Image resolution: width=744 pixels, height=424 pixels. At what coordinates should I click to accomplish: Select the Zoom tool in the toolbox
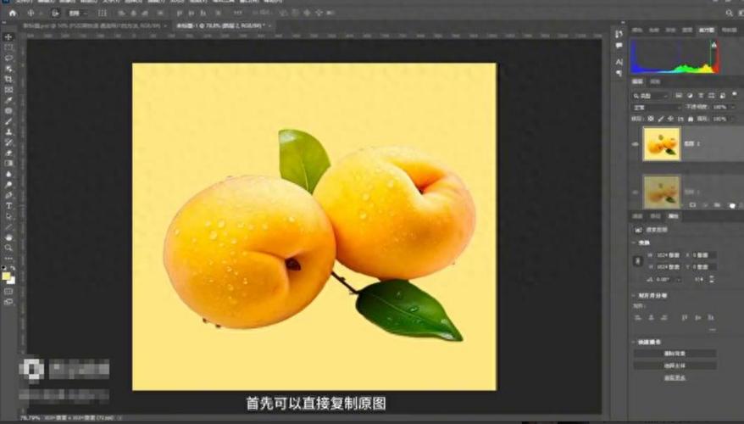8,248
